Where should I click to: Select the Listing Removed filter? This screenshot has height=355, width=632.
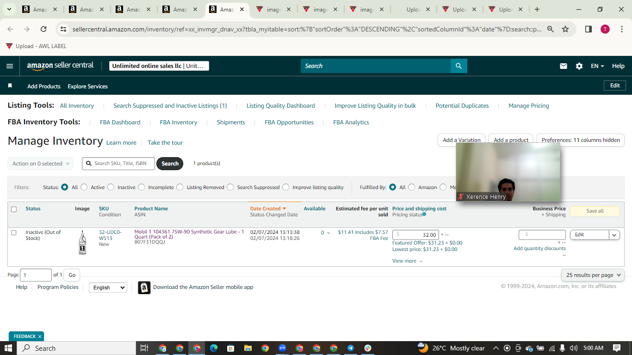[180, 187]
